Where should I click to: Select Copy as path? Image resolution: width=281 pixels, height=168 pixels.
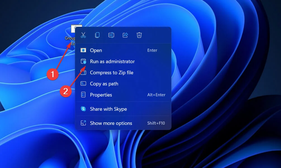pyautogui.click(x=123, y=84)
